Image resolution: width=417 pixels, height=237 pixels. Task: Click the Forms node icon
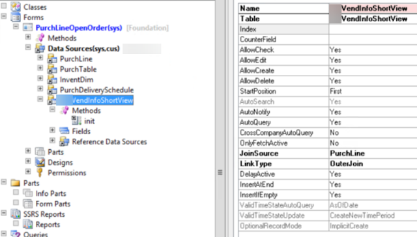click(16, 18)
